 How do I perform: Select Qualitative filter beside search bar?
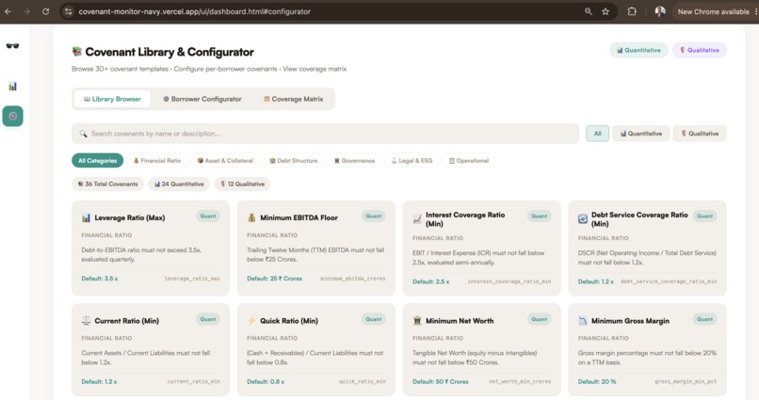[x=700, y=134]
